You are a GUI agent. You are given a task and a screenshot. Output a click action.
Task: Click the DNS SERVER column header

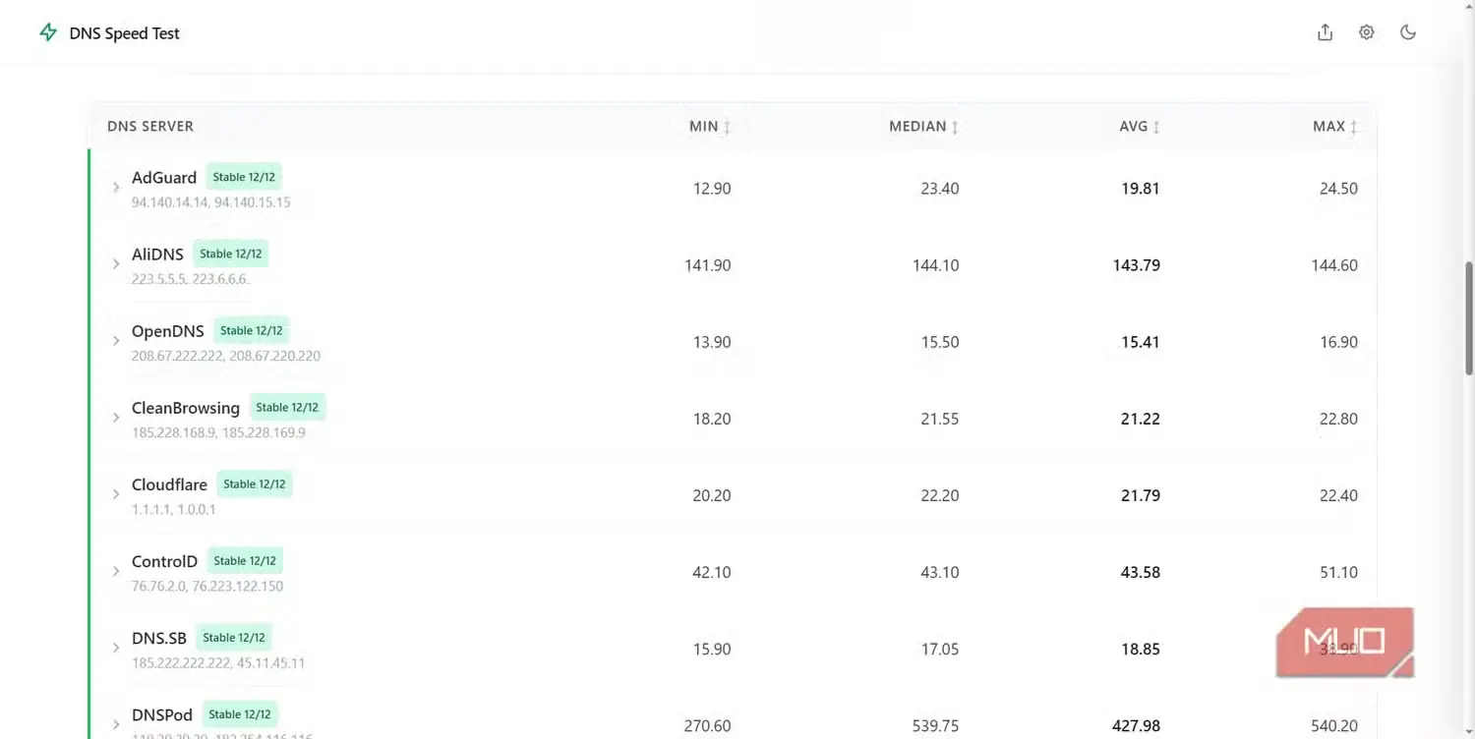point(150,127)
